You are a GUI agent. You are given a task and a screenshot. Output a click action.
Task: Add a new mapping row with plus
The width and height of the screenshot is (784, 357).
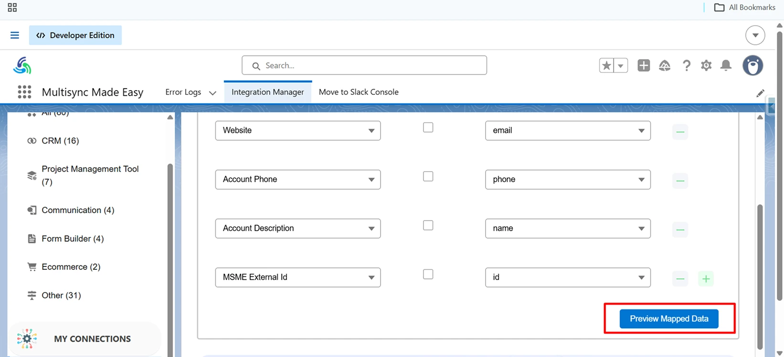tap(706, 279)
